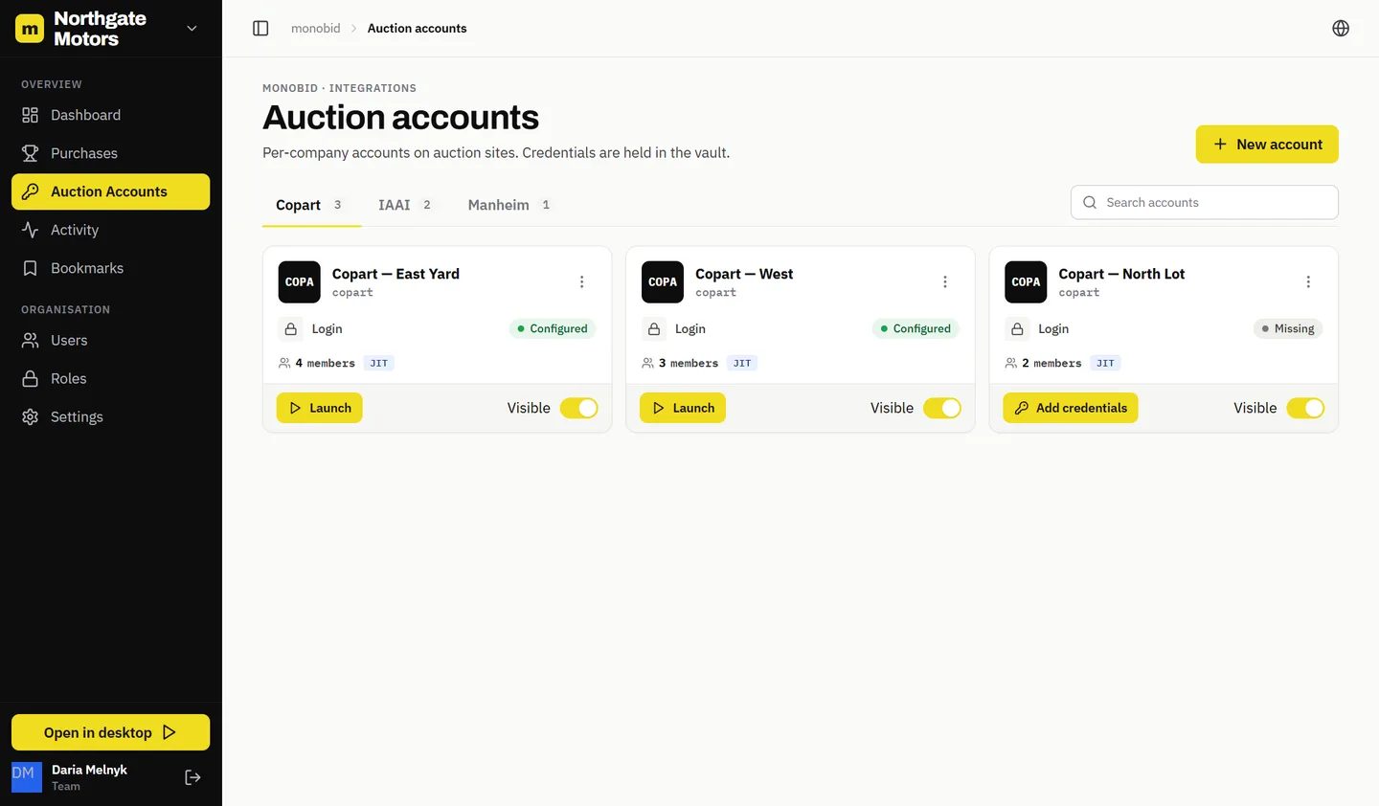
Task: Click the Daria Melnyk profile name
Action: click(89, 770)
